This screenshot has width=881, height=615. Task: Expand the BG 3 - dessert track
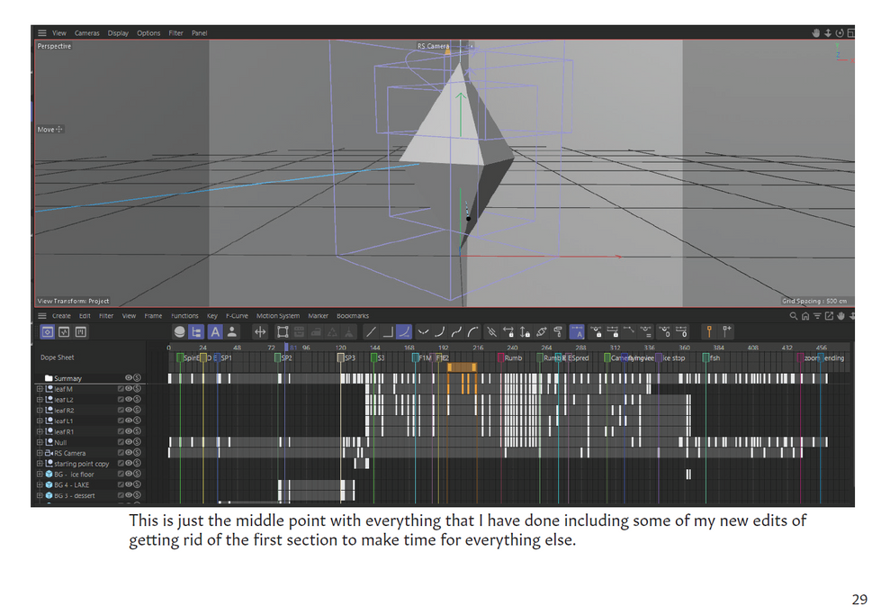point(40,496)
